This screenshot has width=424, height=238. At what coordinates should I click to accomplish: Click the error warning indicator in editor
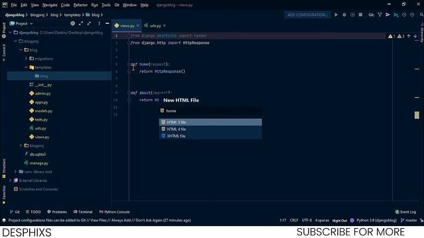pyautogui.click(x=392, y=36)
